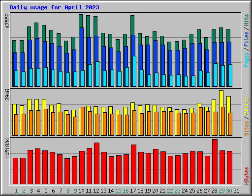Select the green Hits bar for day 17
The width and height of the screenshot is (252, 196).
coord(132,25)
